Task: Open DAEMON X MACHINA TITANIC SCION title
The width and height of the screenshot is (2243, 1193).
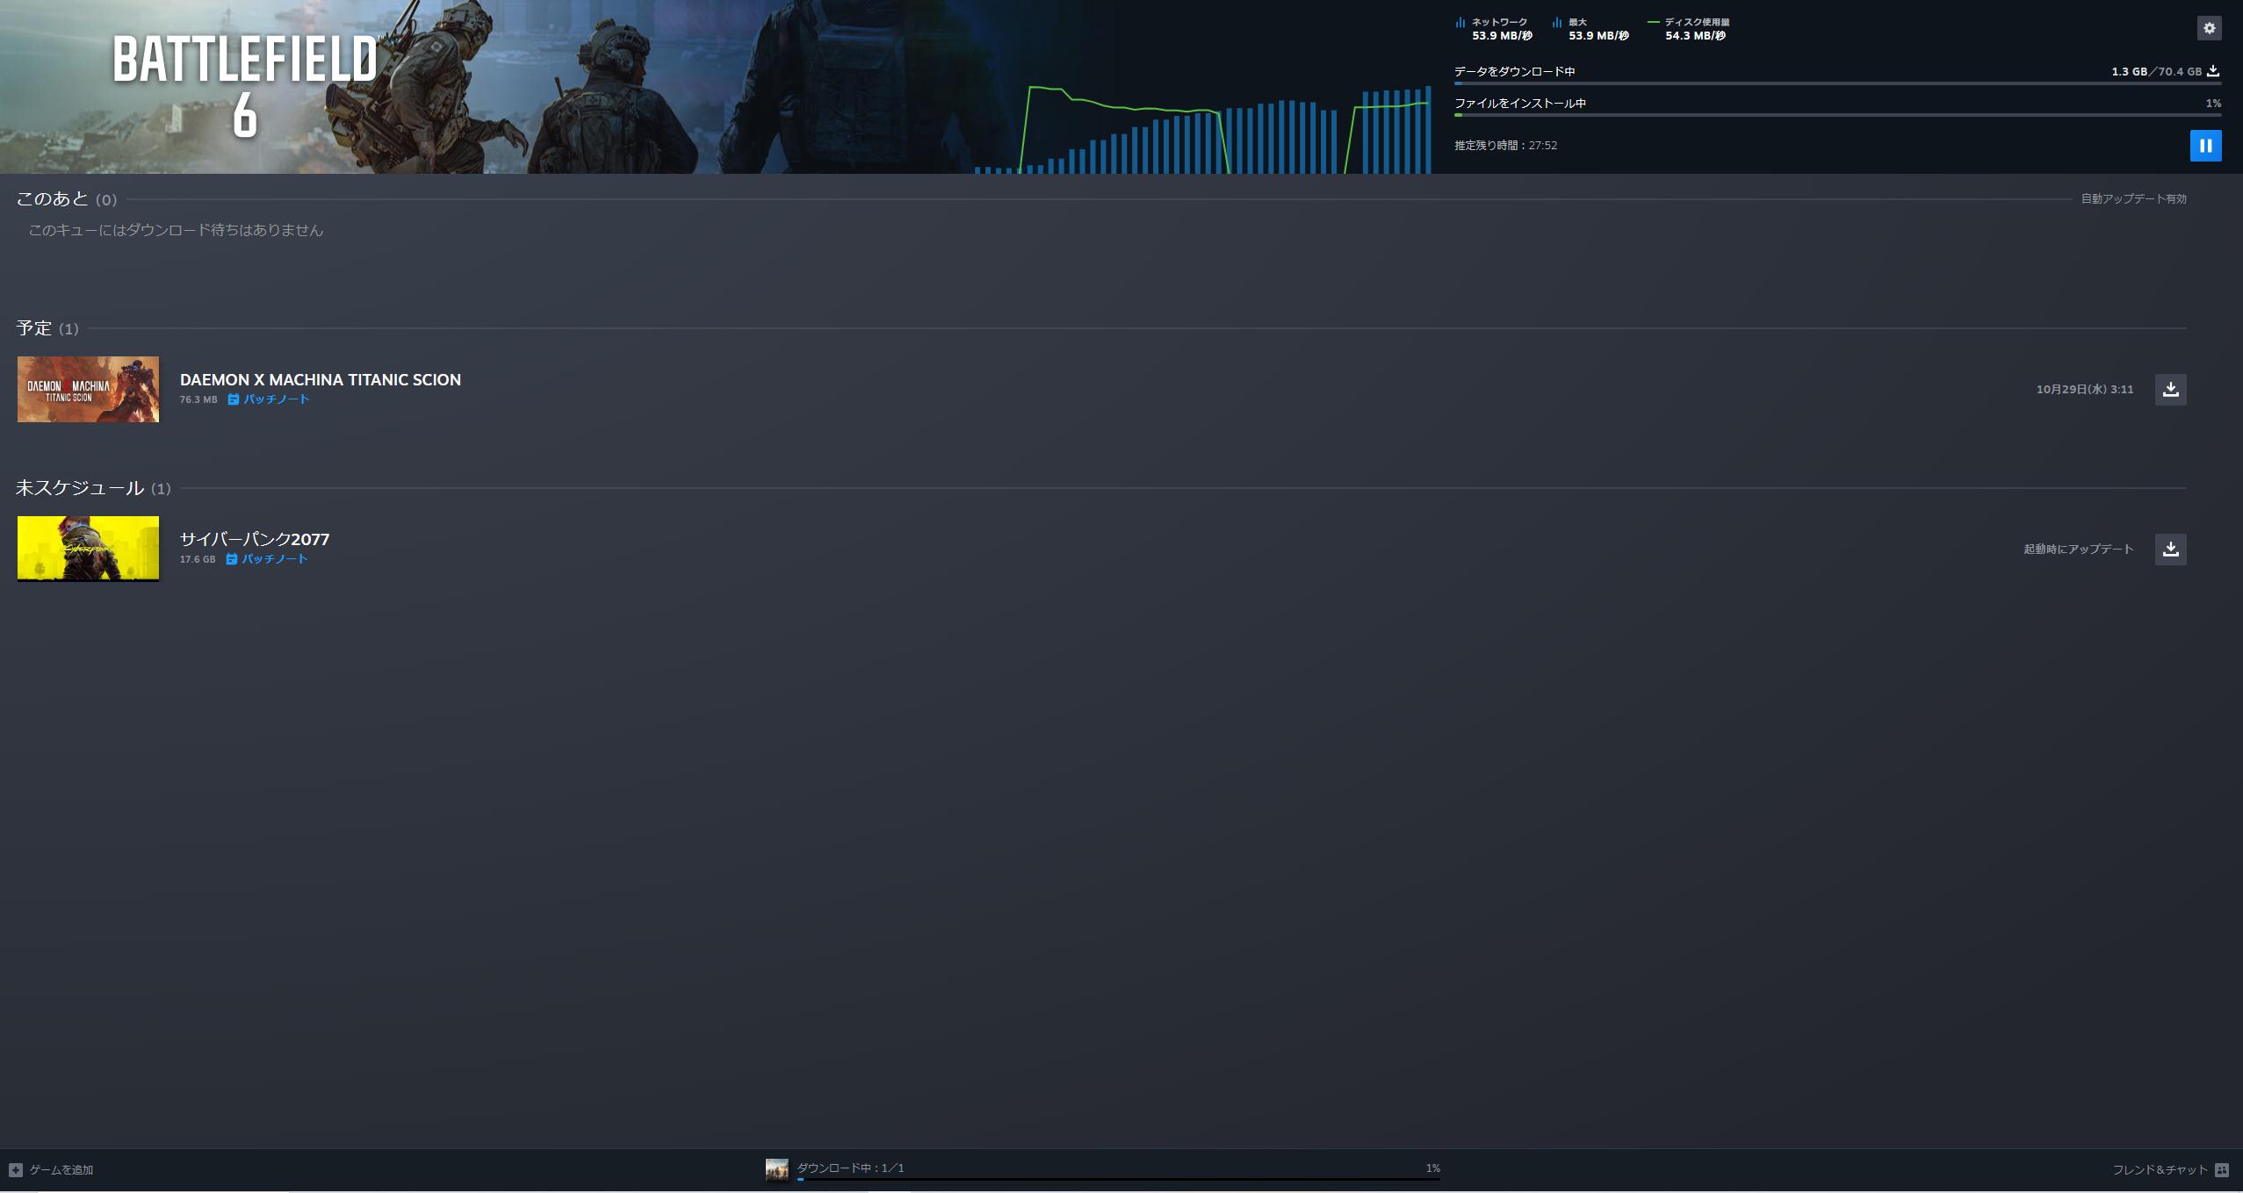Action: coord(320,379)
